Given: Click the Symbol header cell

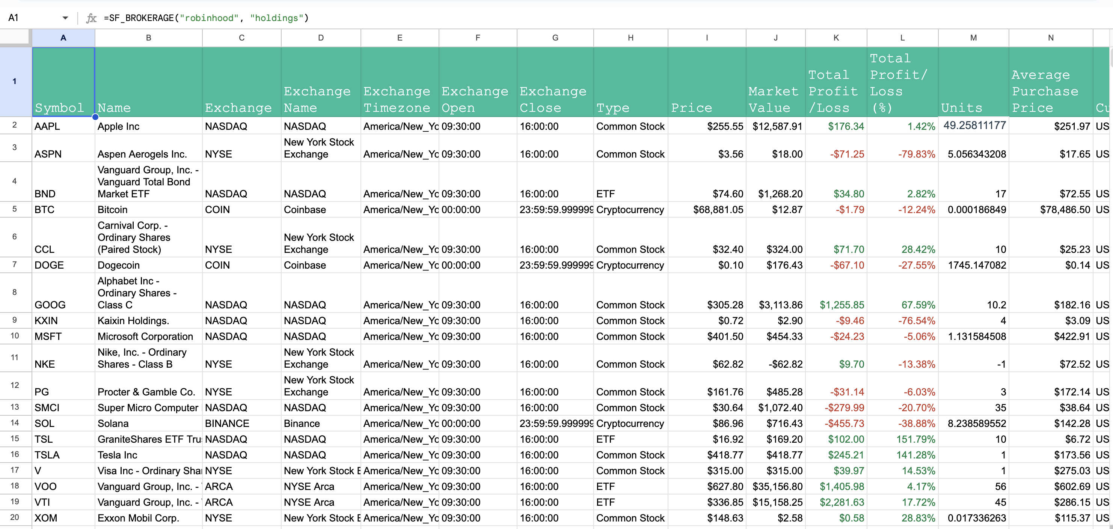Looking at the screenshot, I should 63,82.
